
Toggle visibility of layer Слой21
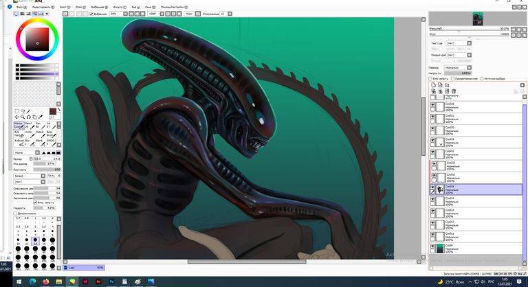pos(433,117)
